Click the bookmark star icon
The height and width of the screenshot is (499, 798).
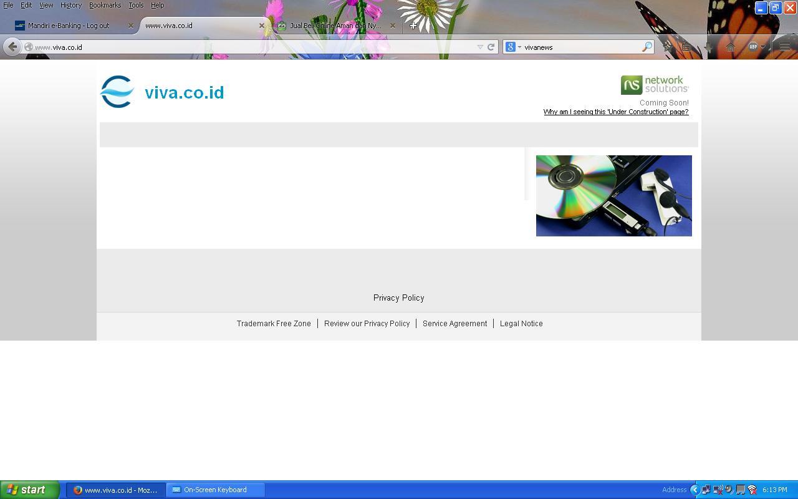667,47
